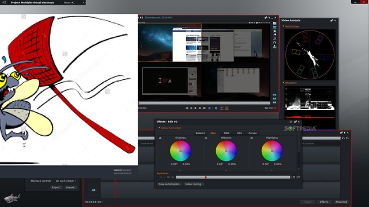Switch to the Balance tab
369x207 pixels.
coord(200,133)
